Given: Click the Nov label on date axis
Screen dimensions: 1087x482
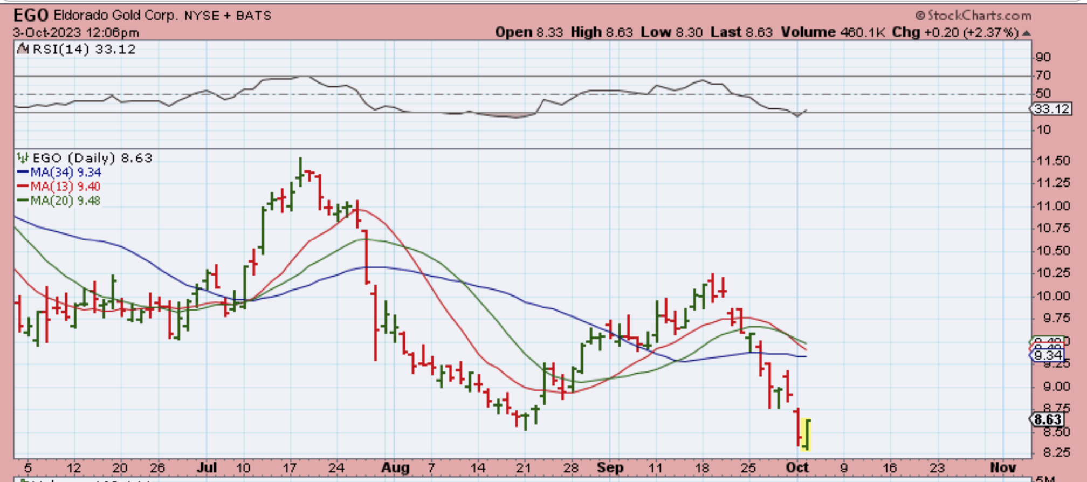Looking at the screenshot, I should [1003, 467].
